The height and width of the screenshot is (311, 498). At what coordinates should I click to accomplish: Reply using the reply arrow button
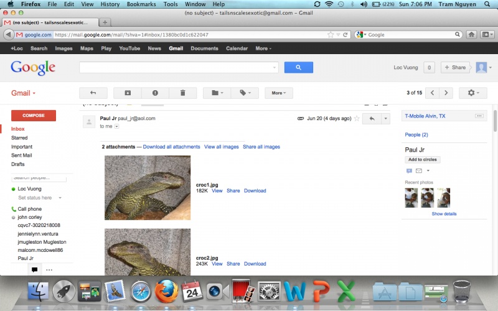point(372,119)
